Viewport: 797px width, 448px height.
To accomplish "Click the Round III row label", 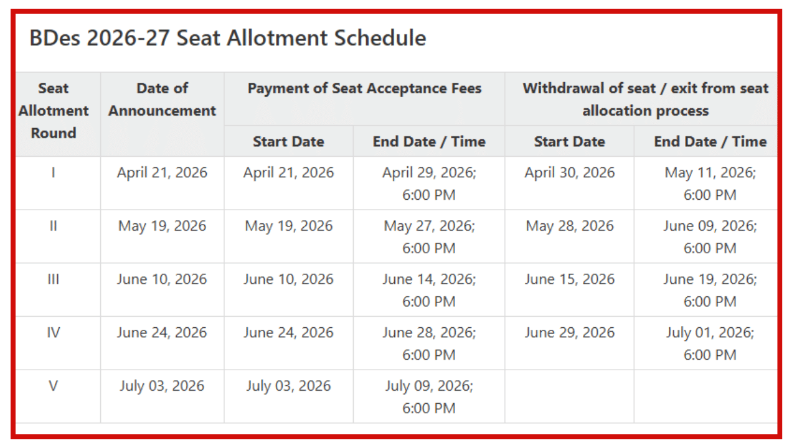I will click(x=54, y=279).
